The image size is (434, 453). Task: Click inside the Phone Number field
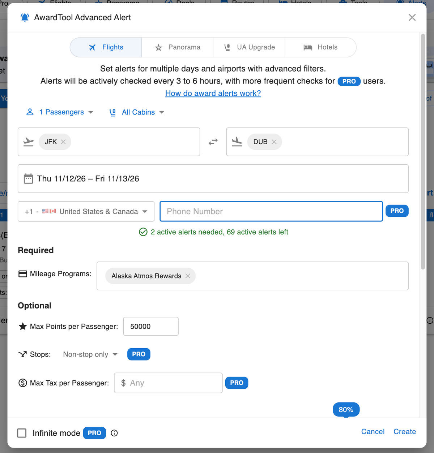pos(271,211)
